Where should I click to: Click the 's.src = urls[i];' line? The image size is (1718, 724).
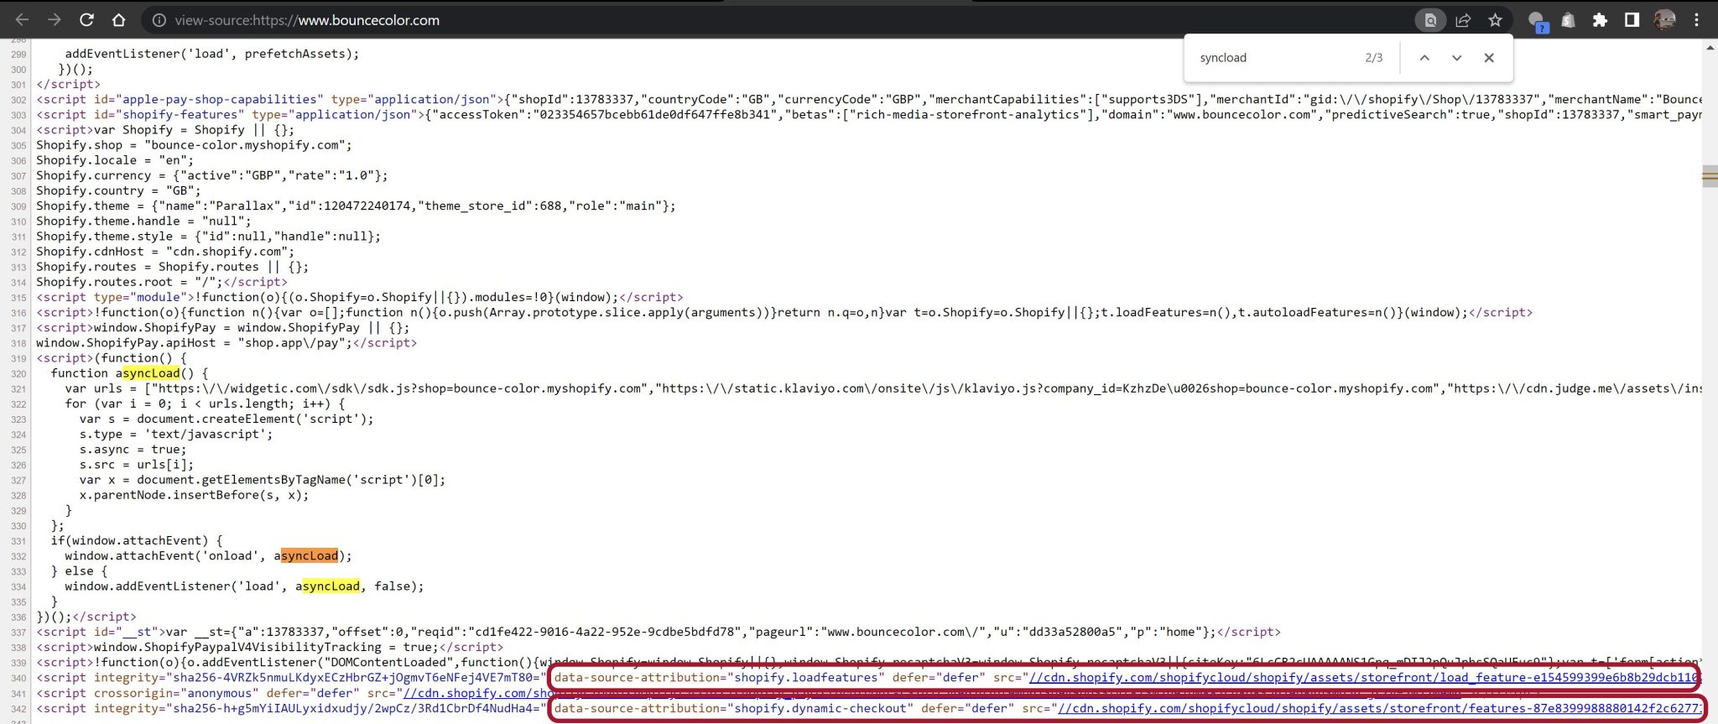tap(137, 465)
